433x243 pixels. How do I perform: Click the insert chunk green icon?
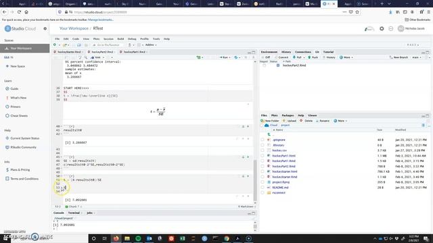click(198, 57)
